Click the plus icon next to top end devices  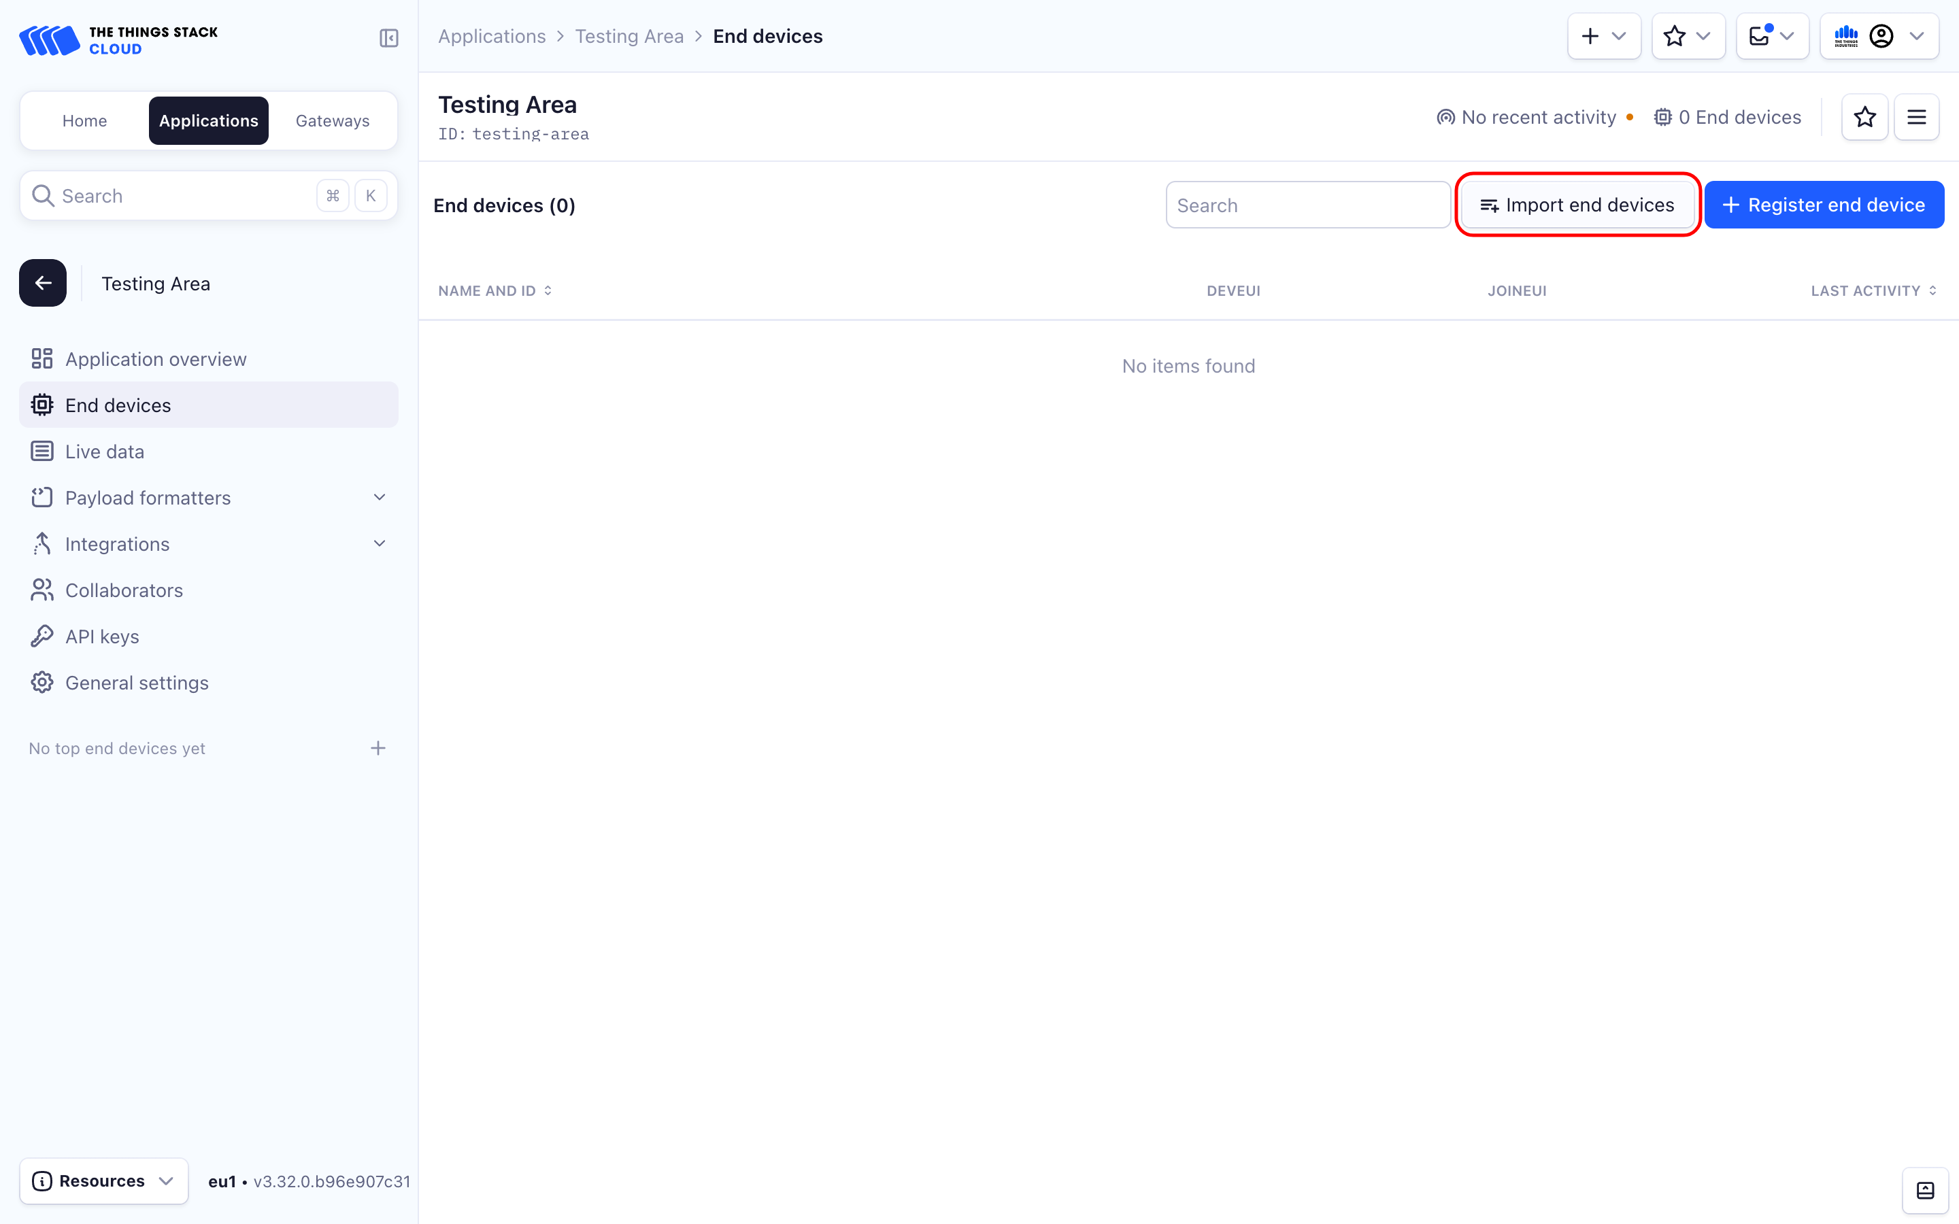pos(378,748)
